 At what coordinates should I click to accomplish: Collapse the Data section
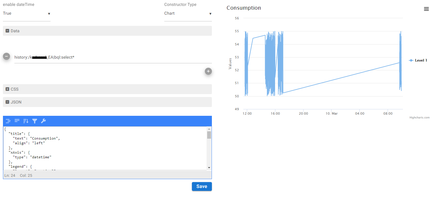pos(8,31)
